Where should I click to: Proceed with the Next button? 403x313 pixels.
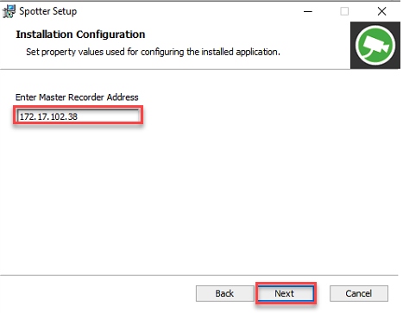click(x=286, y=293)
